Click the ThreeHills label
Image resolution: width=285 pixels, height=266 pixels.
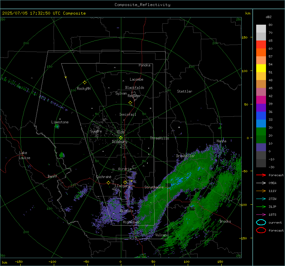(x=159, y=138)
